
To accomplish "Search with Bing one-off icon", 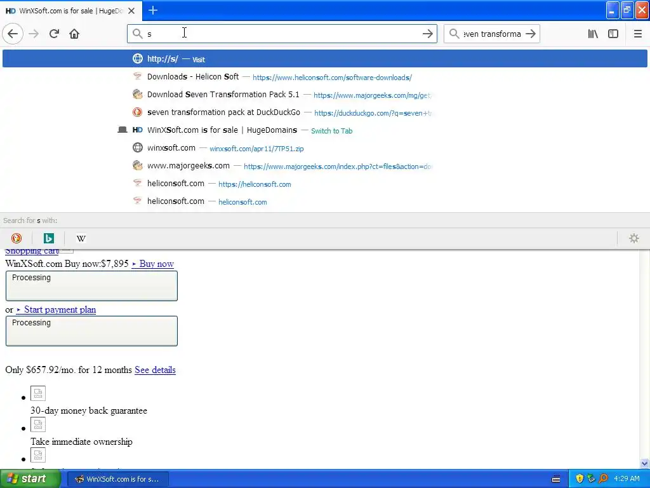I will click(x=48, y=238).
